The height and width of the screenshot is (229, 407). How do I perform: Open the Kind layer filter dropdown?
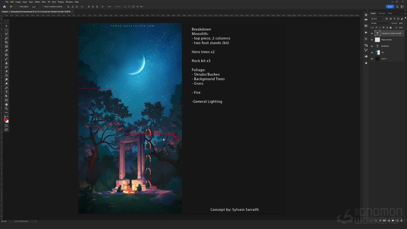(x=378, y=18)
